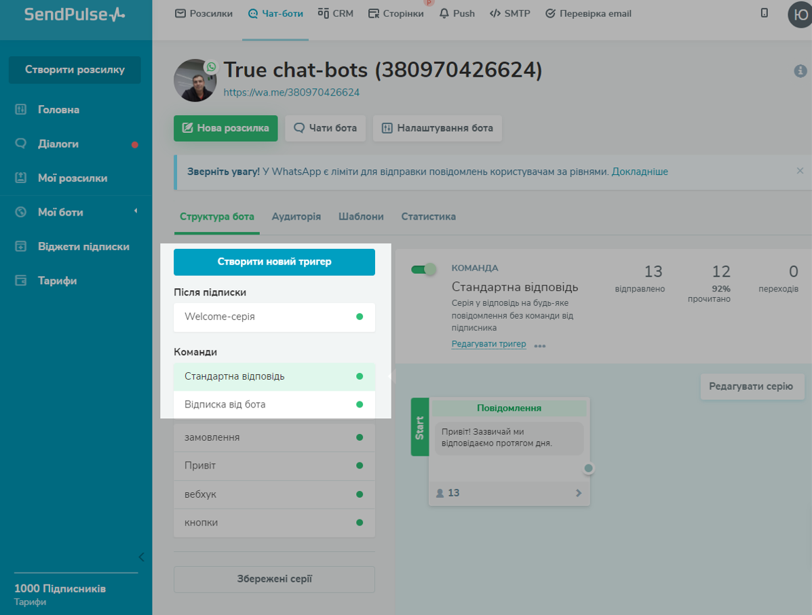The height and width of the screenshot is (615, 812).
Task: Open the Розсилки section in top navigation
Action: pyautogui.click(x=204, y=14)
